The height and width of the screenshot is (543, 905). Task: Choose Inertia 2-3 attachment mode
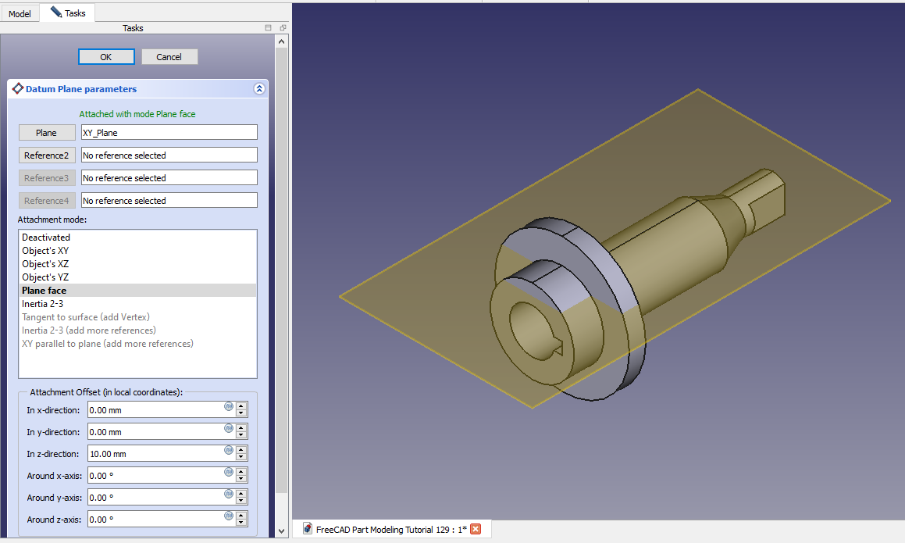click(x=43, y=304)
